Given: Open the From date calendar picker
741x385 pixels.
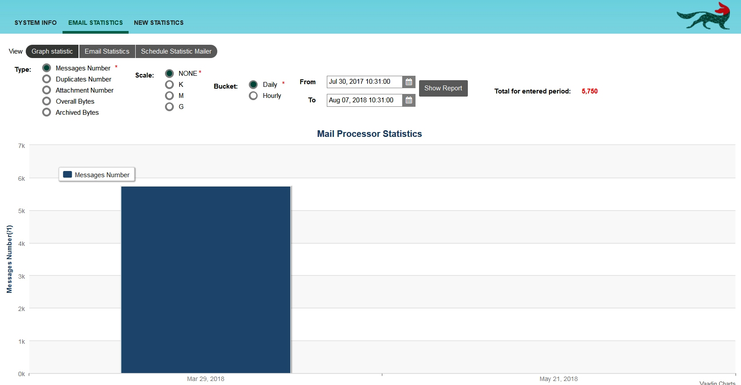Looking at the screenshot, I should (409, 82).
